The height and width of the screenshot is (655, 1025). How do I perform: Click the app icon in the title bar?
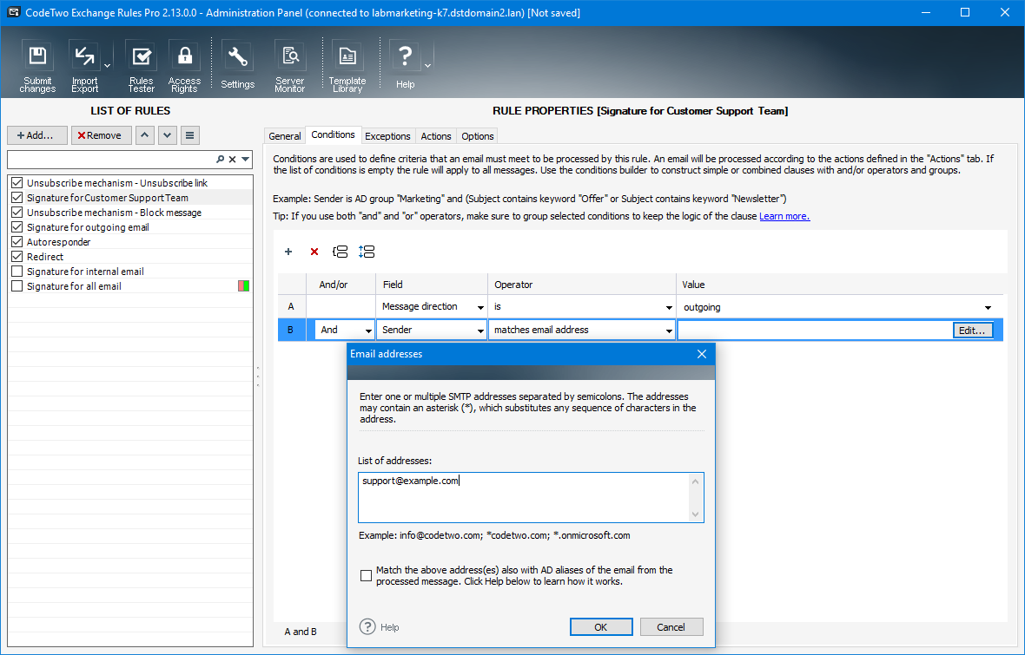[x=13, y=12]
